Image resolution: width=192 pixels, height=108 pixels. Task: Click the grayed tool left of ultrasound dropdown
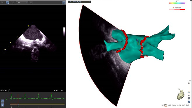coord(13,3)
